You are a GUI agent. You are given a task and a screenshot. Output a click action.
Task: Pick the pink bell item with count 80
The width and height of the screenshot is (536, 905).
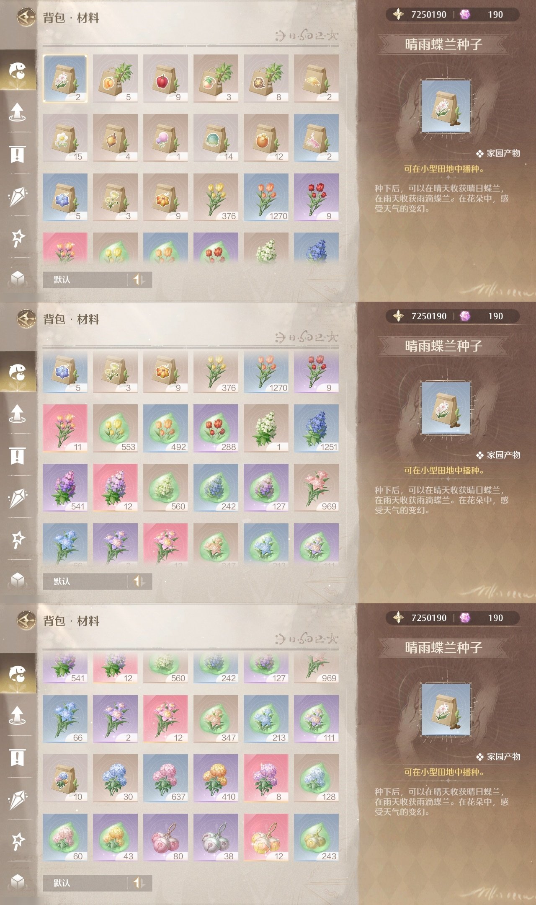point(165,838)
